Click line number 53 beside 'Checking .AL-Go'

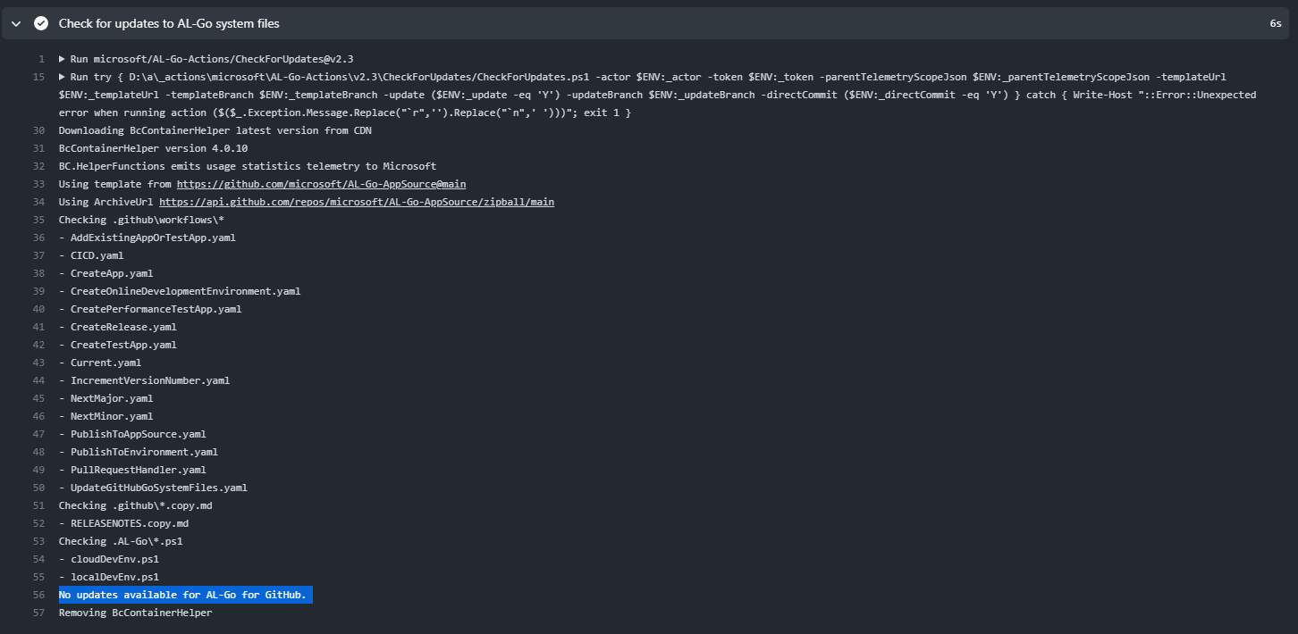38,540
